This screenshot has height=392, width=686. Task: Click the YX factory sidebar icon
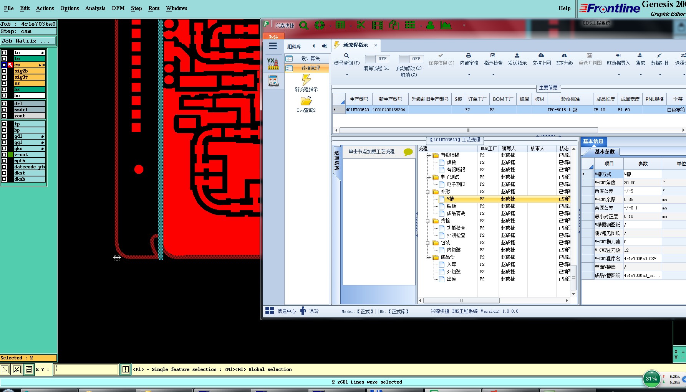[273, 64]
